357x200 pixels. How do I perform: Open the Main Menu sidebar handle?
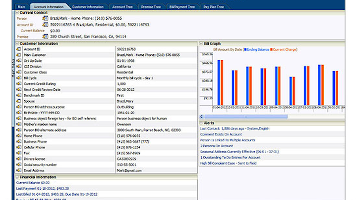pos(13,68)
